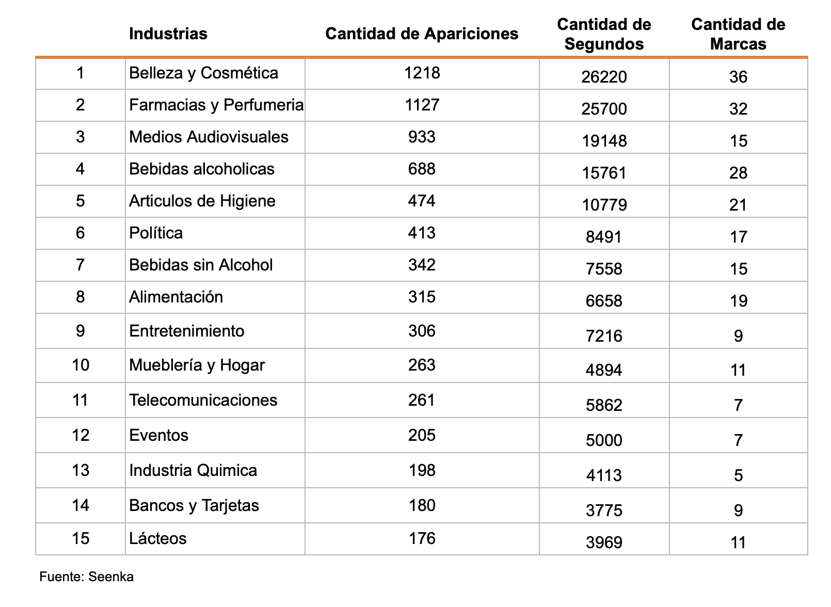Select the Bebidas alcoholicas row label
This screenshot has height=607, width=831.
click(x=201, y=169)
